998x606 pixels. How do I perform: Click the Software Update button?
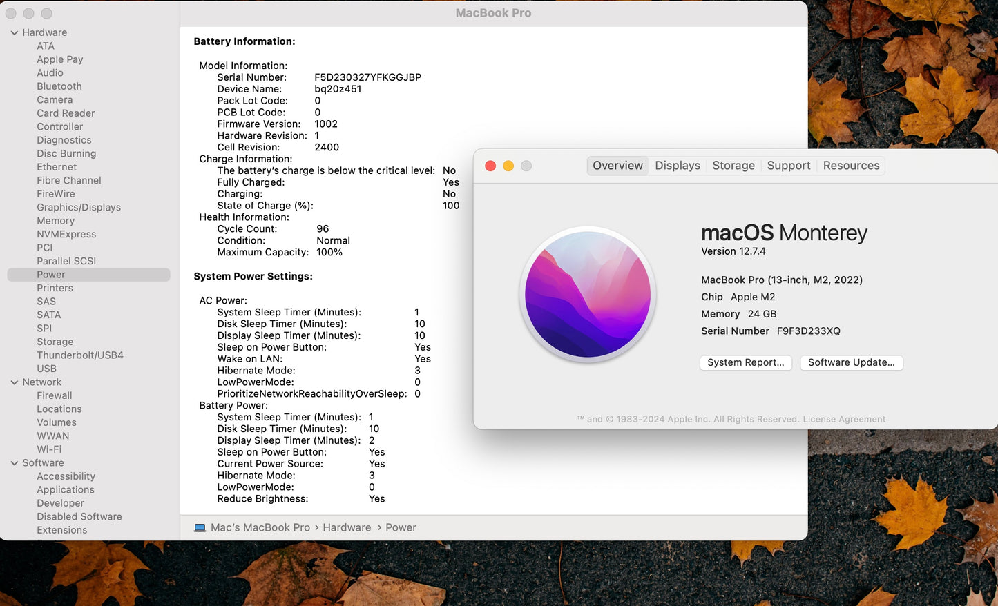(851, 363)
